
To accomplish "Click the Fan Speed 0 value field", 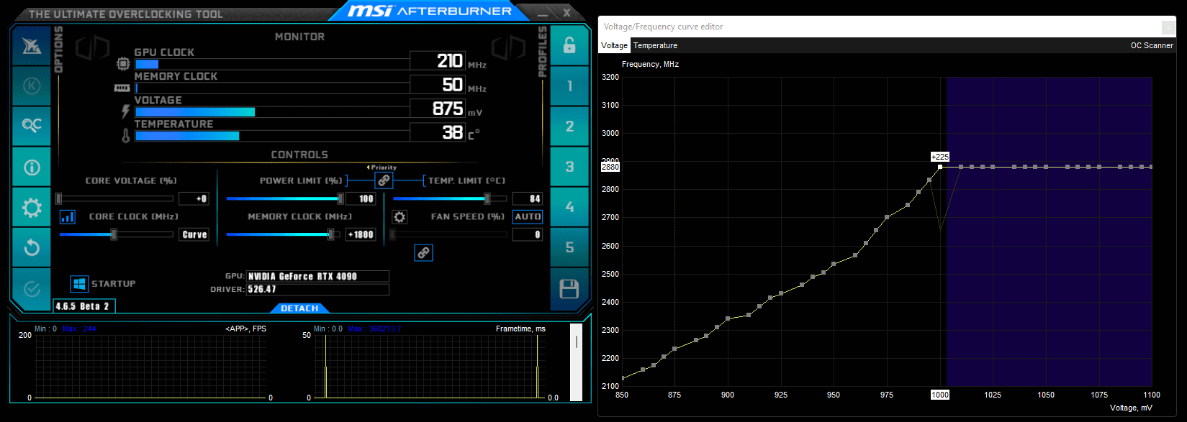I will point(528,234).
